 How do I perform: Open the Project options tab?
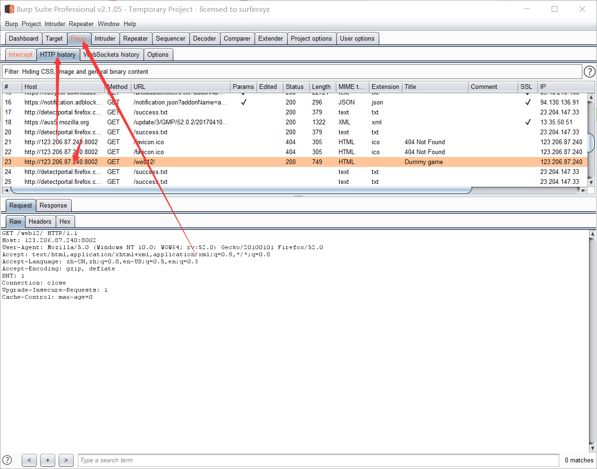point(311,39)
